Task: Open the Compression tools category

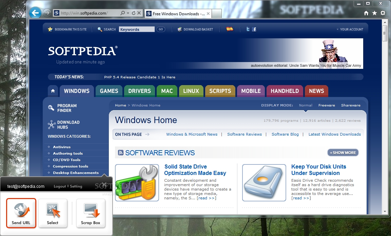Action: click(x=71, y=166)
